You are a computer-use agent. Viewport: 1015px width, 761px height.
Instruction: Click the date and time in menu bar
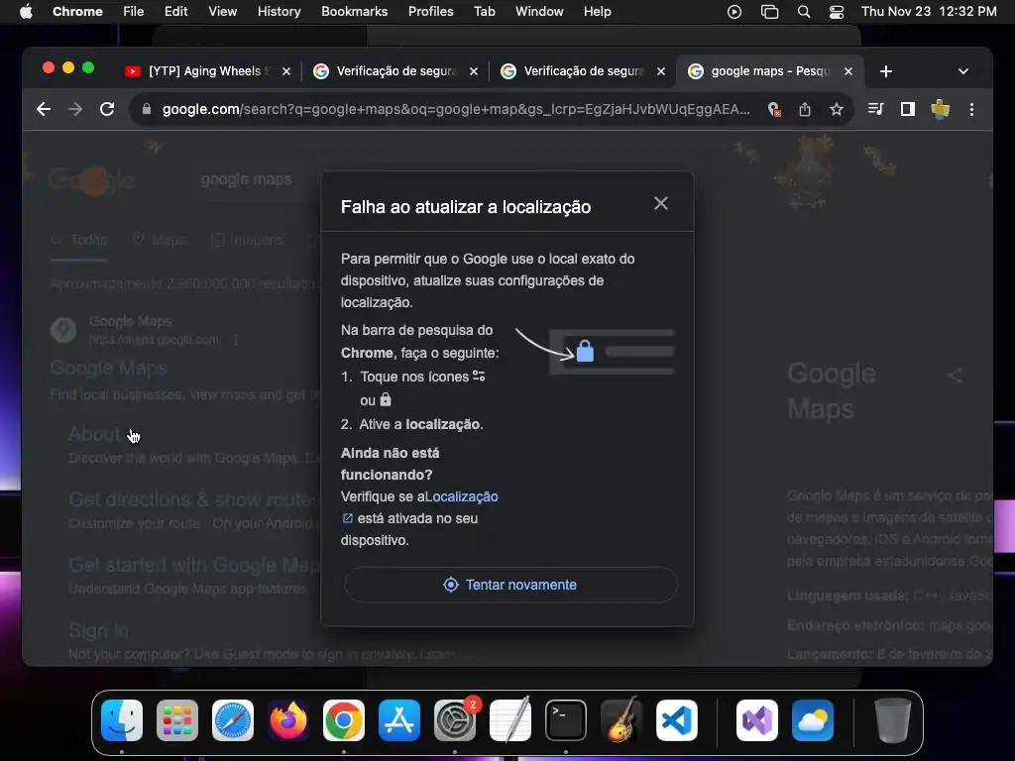click(x=928, y=12)
